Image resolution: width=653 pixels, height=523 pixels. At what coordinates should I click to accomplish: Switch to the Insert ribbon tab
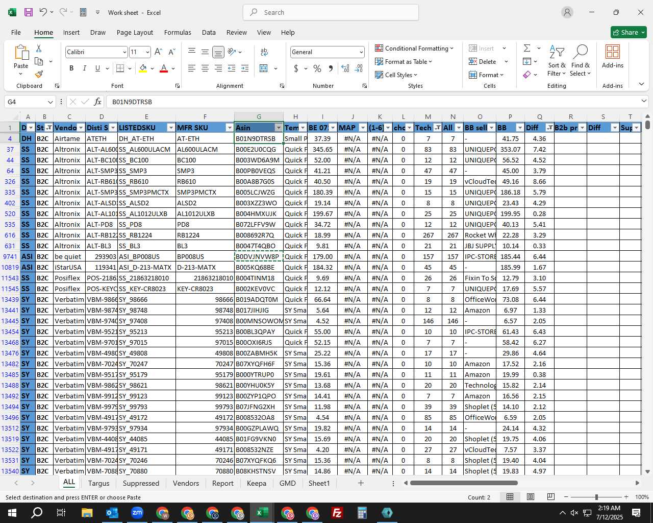point(71,32)
